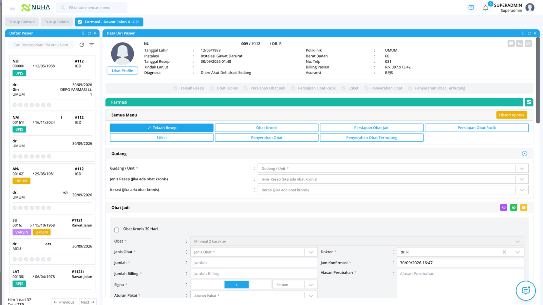The height and width of the screenshot is (305, 543).
Task: Open the Jenis Resep dropdown
Action: pyautogui.click(x=393, y=179)
